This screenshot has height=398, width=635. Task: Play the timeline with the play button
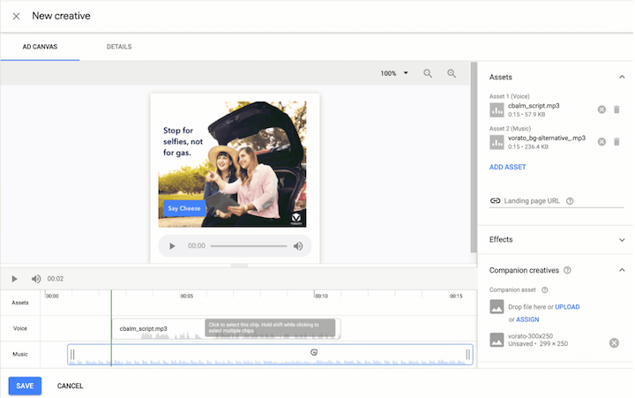(15, 279)
